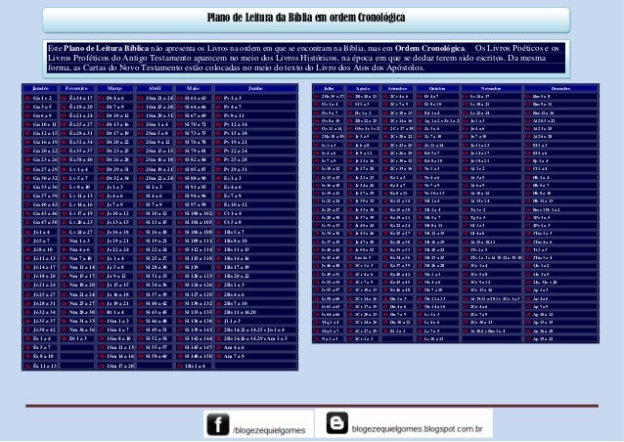This screenshot has height=442, width=624.
Task: Click the Janeiro column header
Action: click(41, 88)
